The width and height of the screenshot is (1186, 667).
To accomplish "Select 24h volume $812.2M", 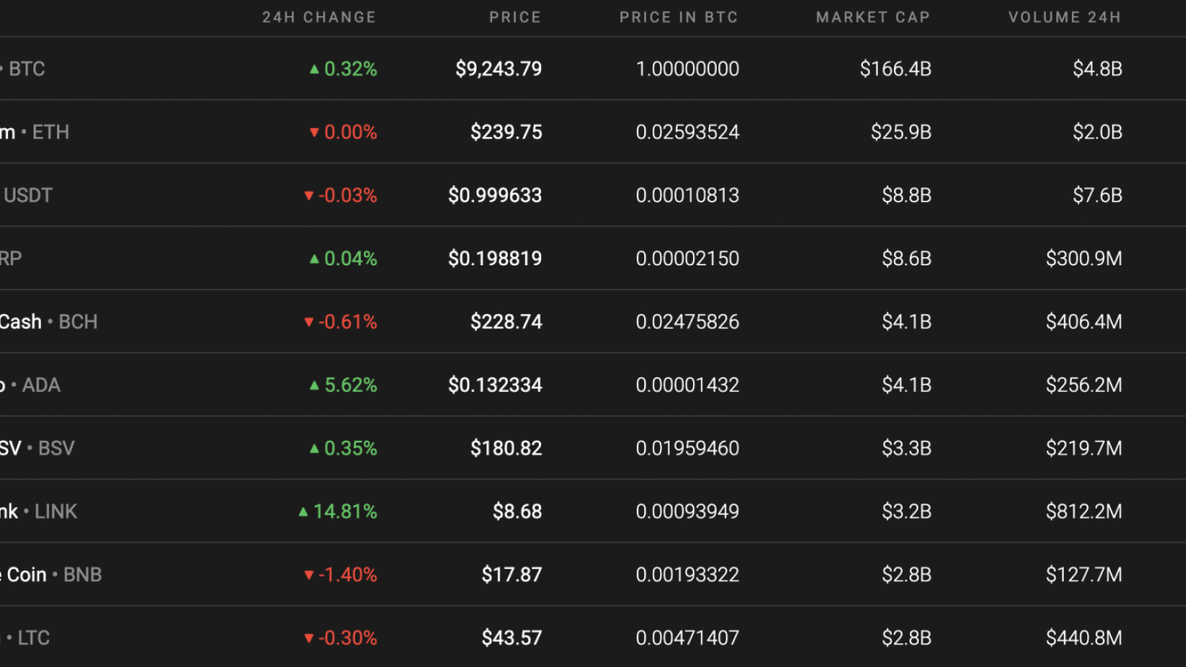I will click(1084, 511).
